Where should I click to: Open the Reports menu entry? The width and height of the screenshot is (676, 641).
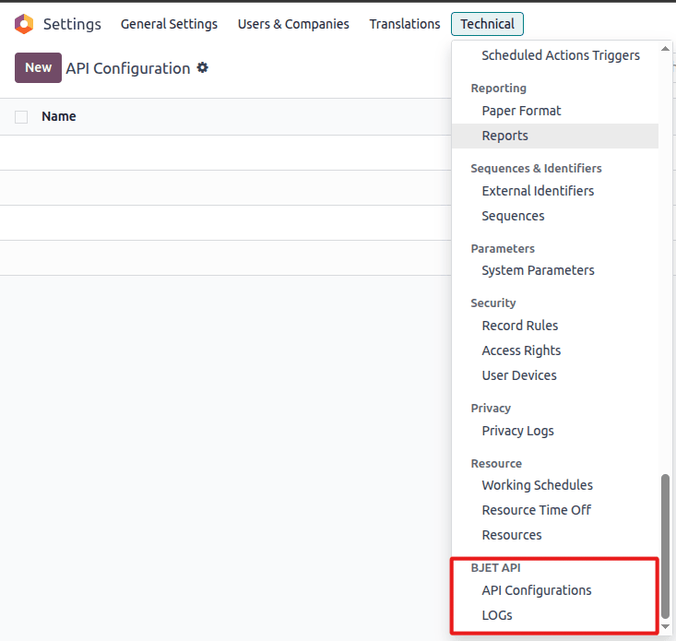pos(505,136)
